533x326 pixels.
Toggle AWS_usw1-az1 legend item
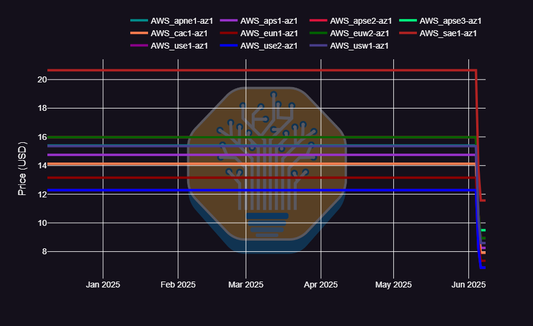click(349, 46)
